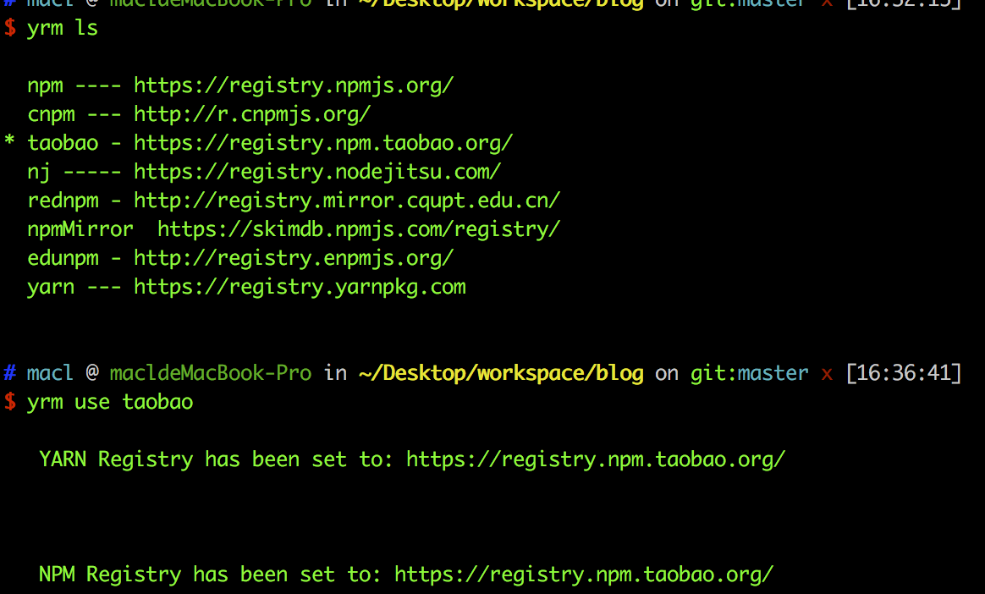Click the asterisk marking the active taobao registry
Image resolution: width=985 pixels, height=594 pixels.
coord(9,140)
